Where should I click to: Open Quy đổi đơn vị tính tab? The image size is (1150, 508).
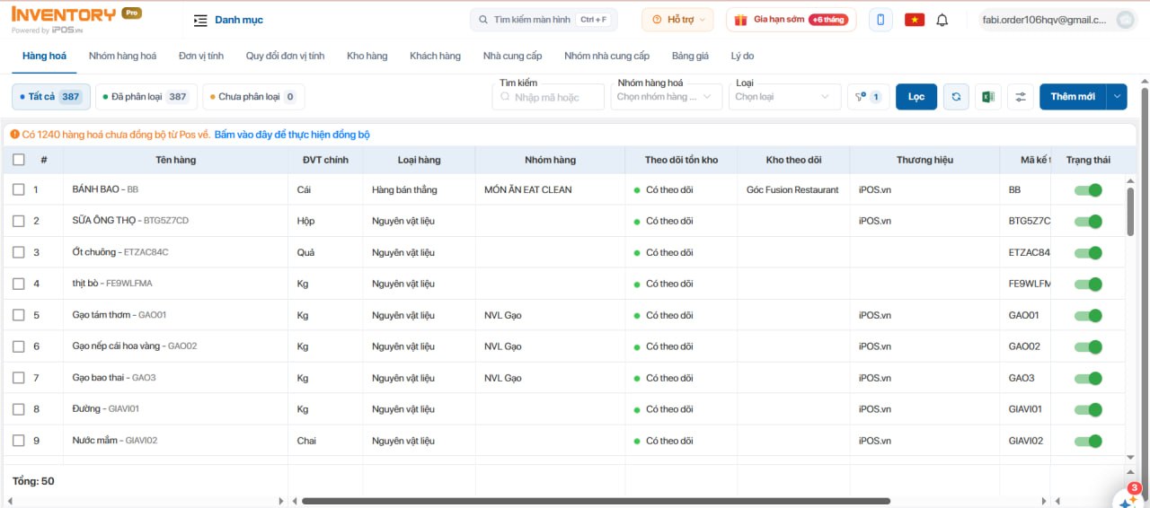(x=285, y=56)
